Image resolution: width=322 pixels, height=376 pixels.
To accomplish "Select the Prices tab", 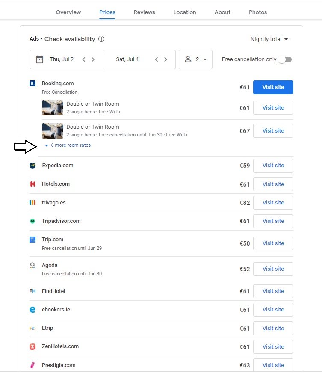I will pyautogui.click(x=107, y=12).
